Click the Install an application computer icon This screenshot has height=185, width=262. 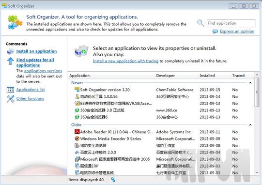(x=10, y=51)
